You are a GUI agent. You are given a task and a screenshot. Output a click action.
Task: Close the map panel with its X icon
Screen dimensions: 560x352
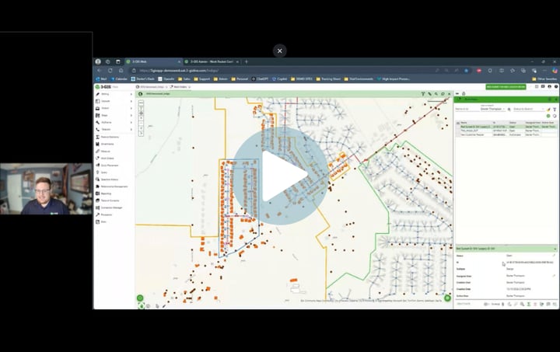tap(450, 94)
